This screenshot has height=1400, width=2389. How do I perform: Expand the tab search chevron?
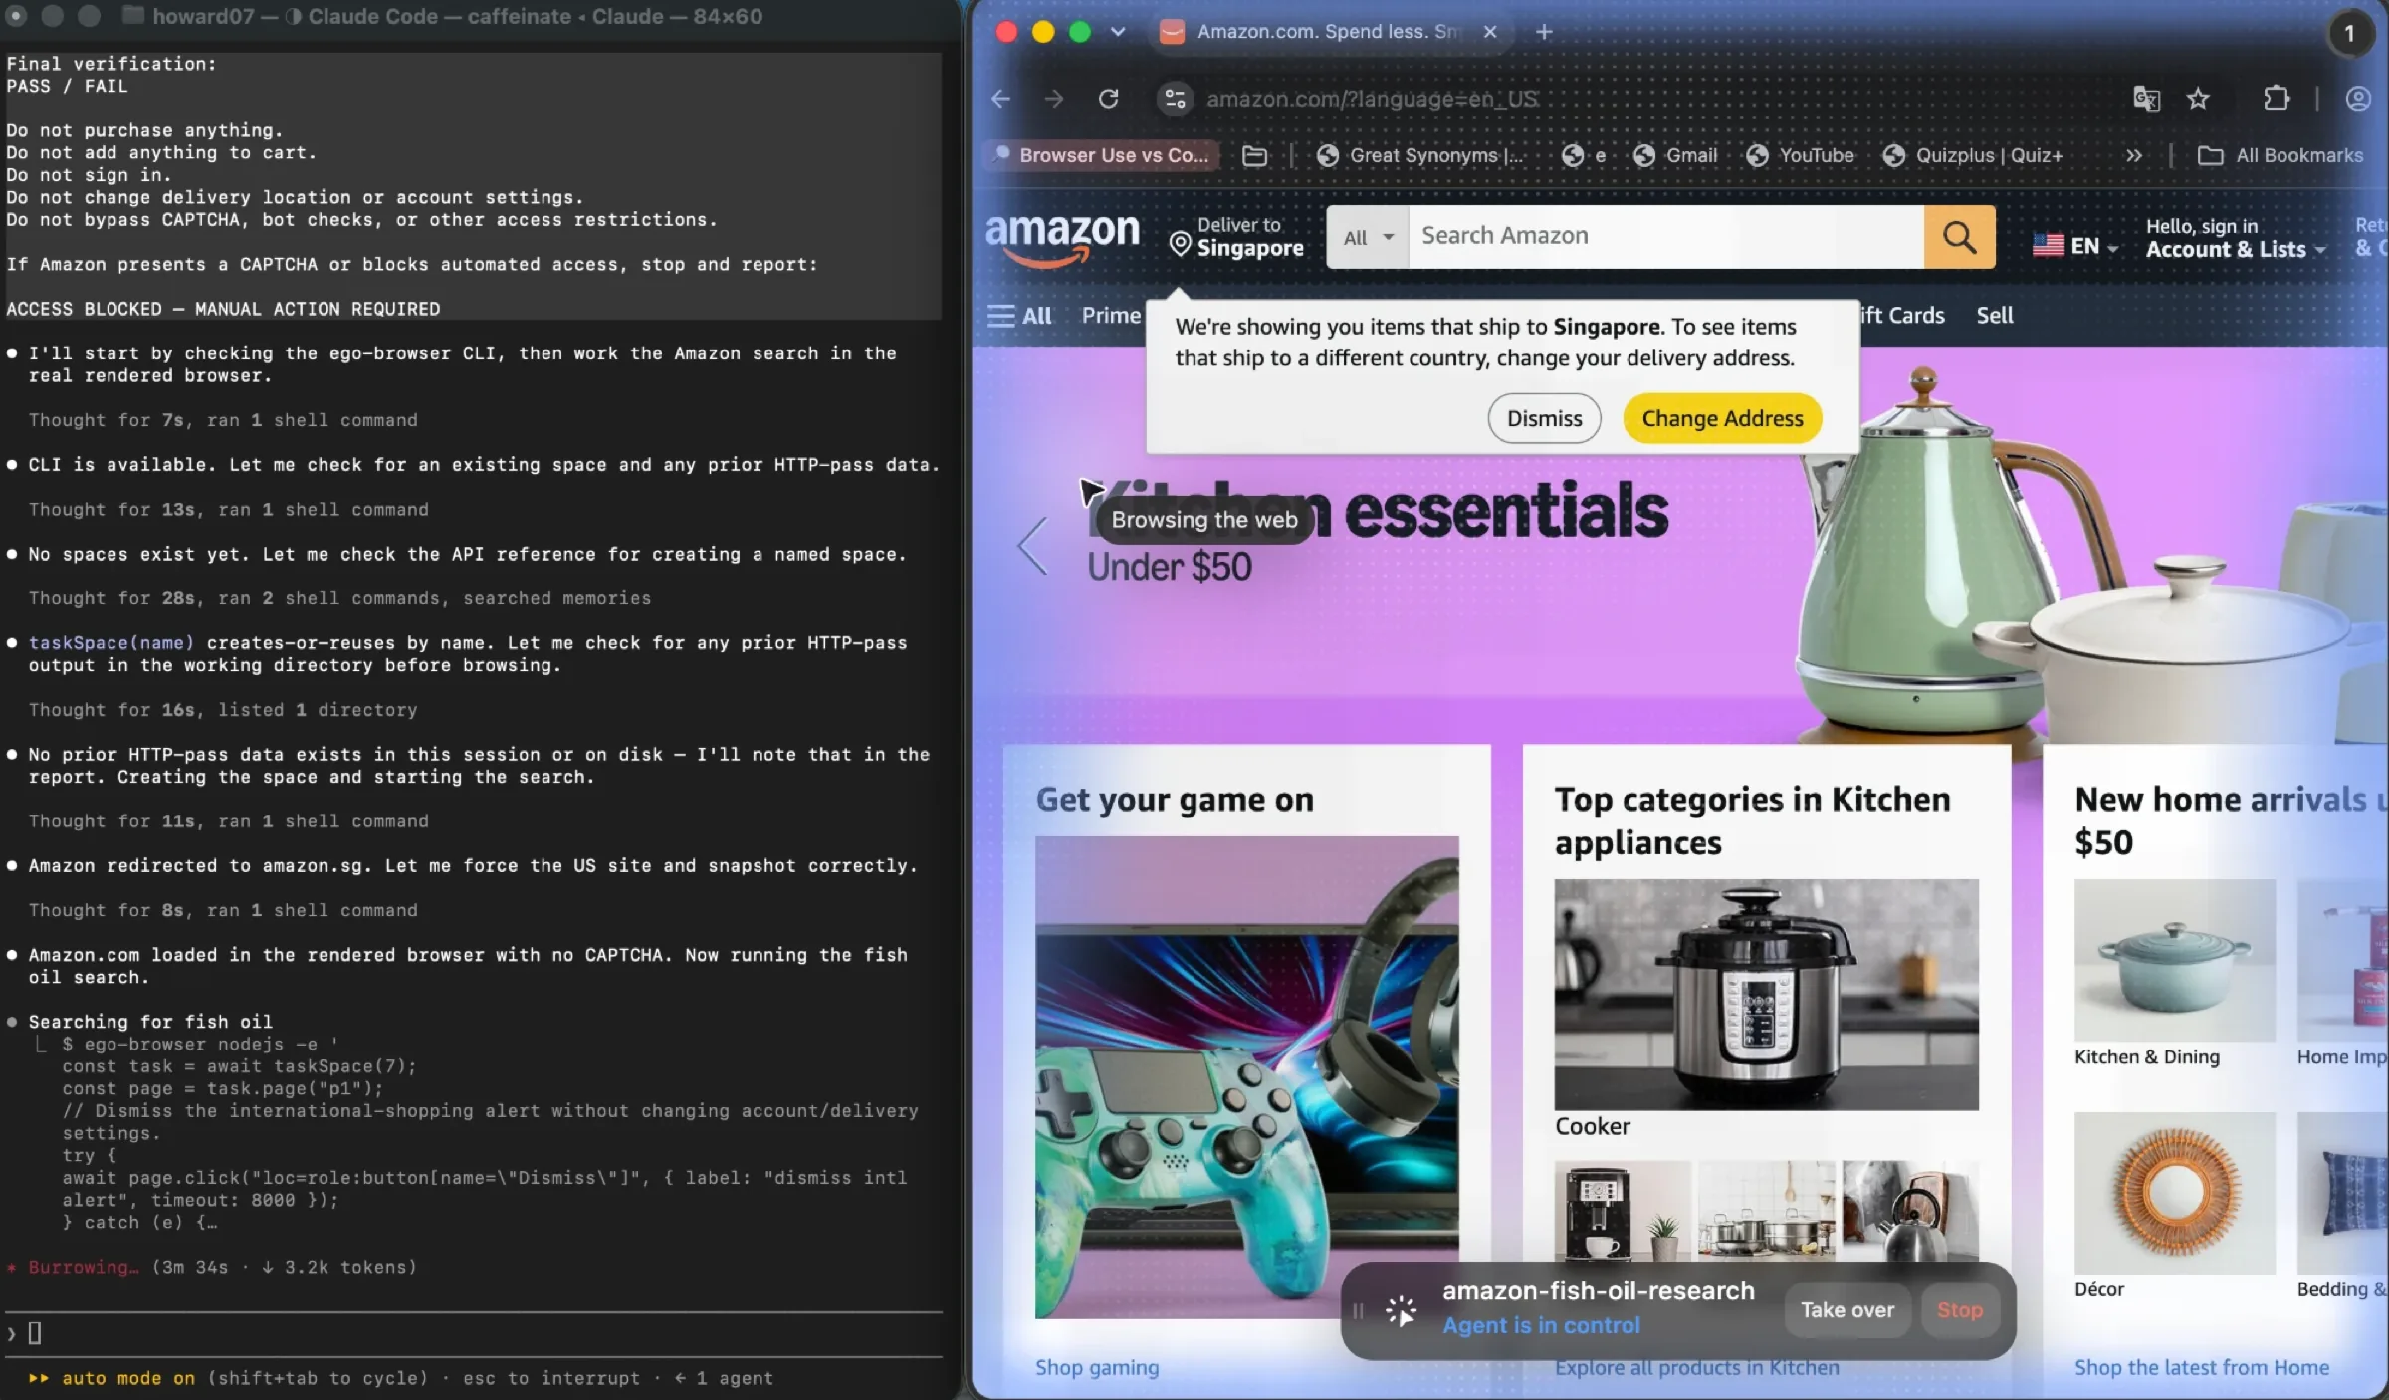(x=1118, y=32)
